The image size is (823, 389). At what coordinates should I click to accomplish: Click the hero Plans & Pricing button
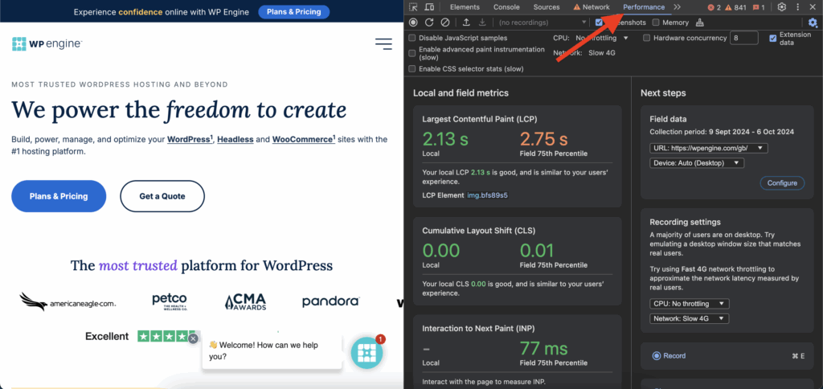point(59,196)
